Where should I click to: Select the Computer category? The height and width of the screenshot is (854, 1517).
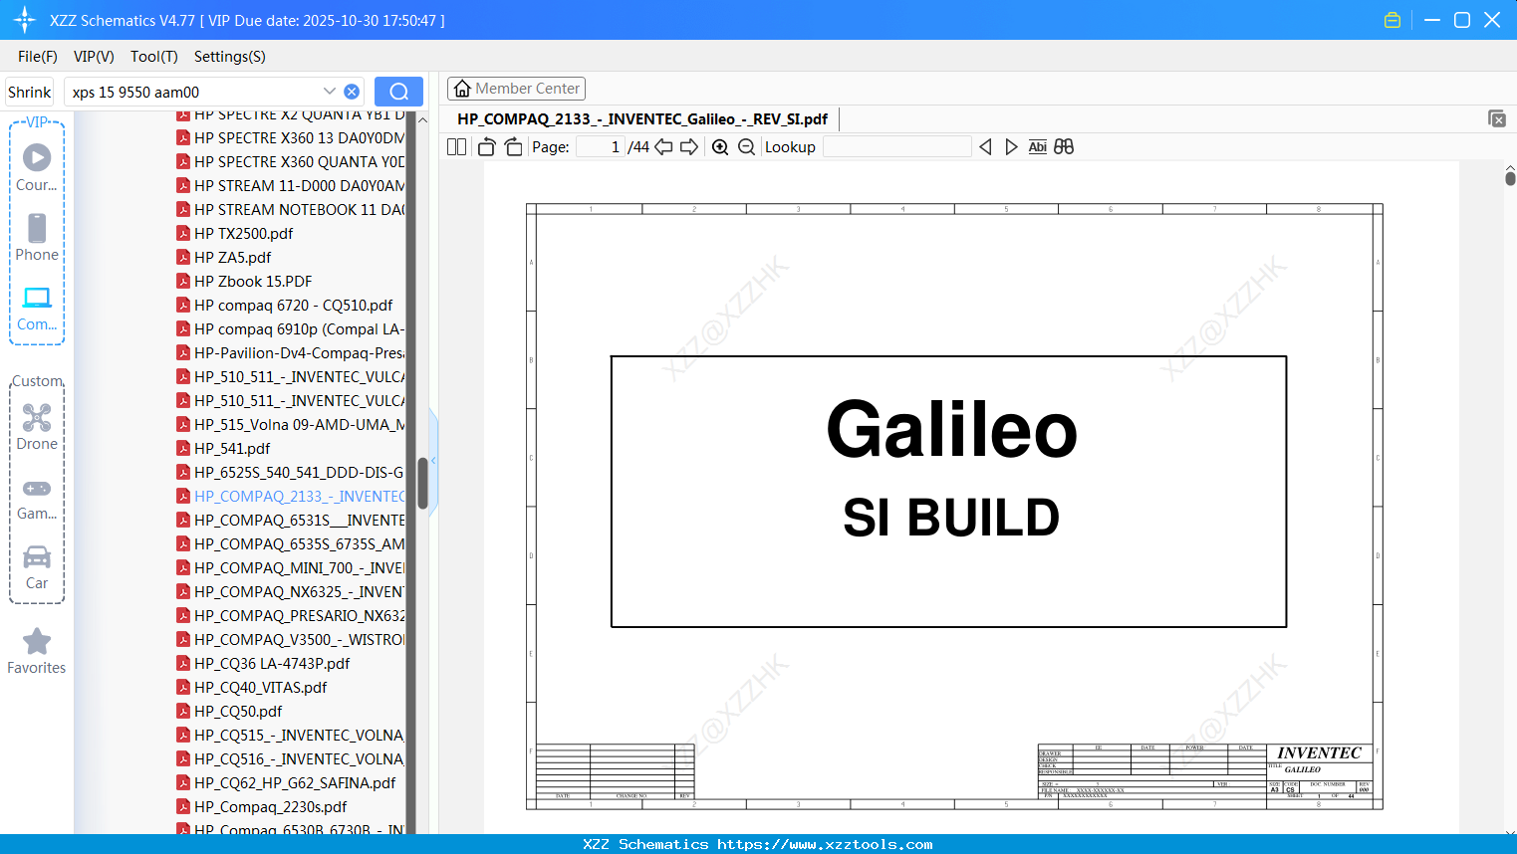[x=37, y=308]
